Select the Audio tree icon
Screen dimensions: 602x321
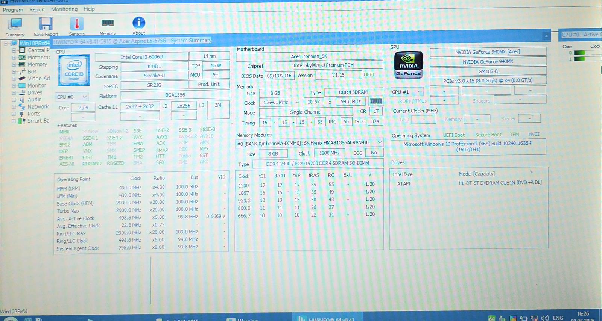pyautogui.click(x=22, y=100)
